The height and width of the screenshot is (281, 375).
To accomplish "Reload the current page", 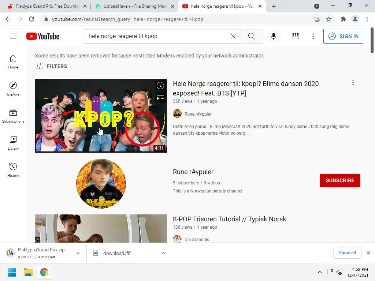I will [x=31, y=19].
